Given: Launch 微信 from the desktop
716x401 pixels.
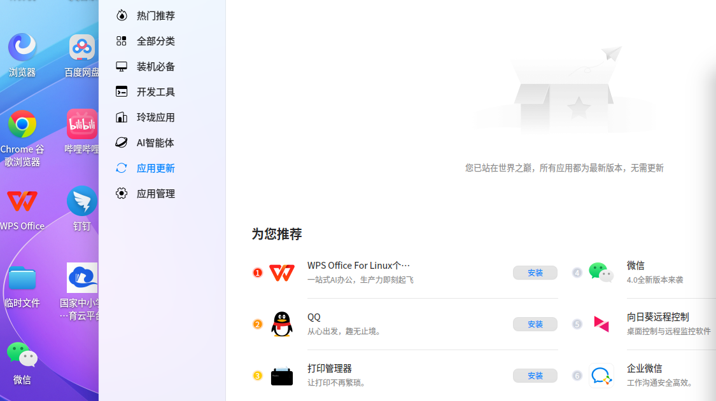Looking at the screenshot, I should (22, 355).
